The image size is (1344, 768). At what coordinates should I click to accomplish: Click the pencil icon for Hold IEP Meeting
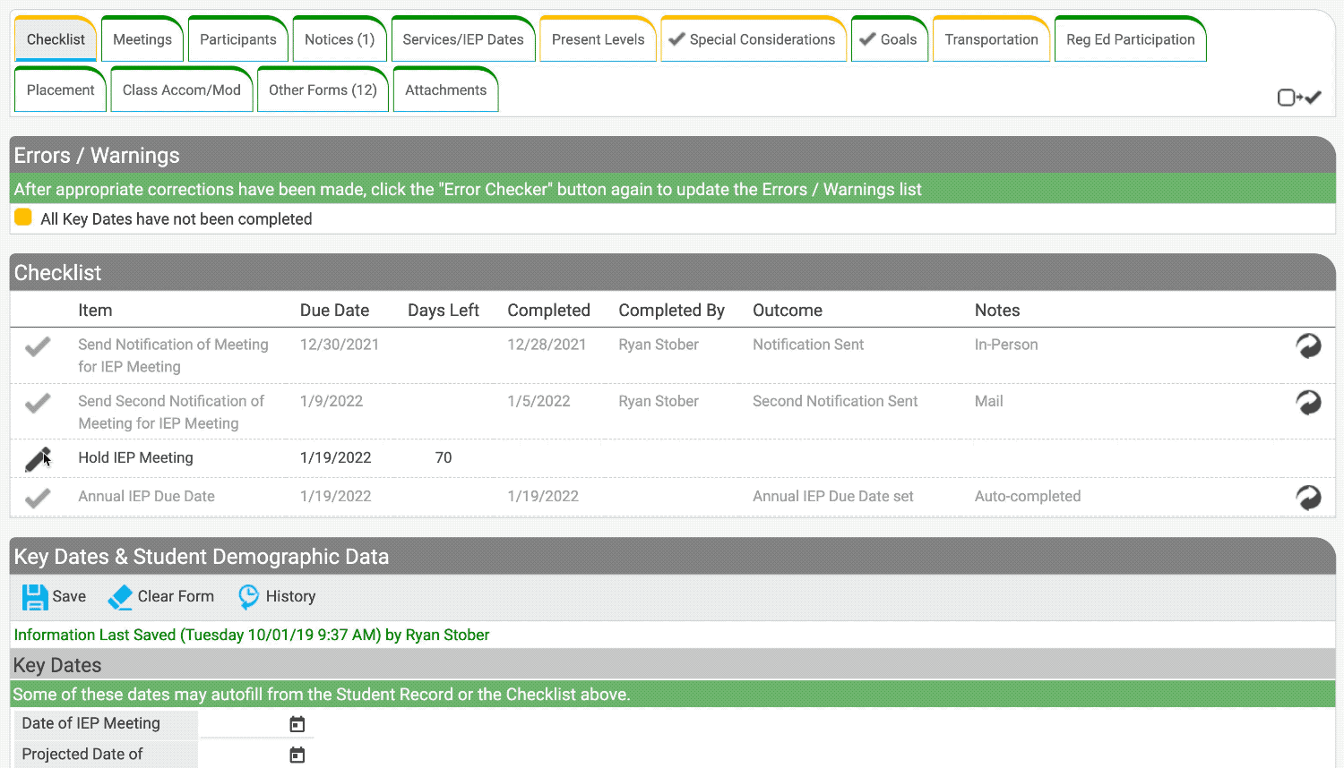pyautogui.click(x=37, y=459)
